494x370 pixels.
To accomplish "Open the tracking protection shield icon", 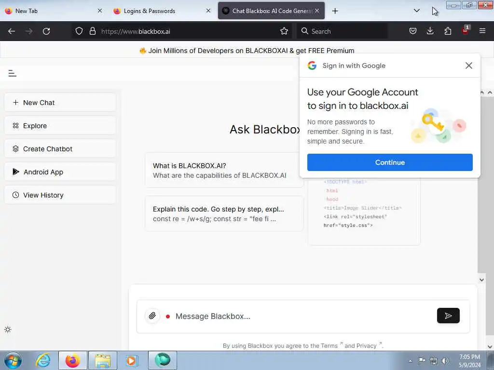I will [x=79, y=31].
